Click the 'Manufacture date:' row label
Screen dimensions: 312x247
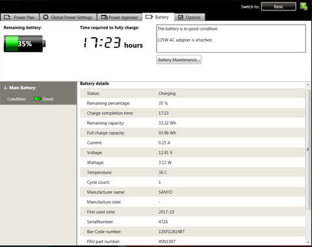click(104, 202)
